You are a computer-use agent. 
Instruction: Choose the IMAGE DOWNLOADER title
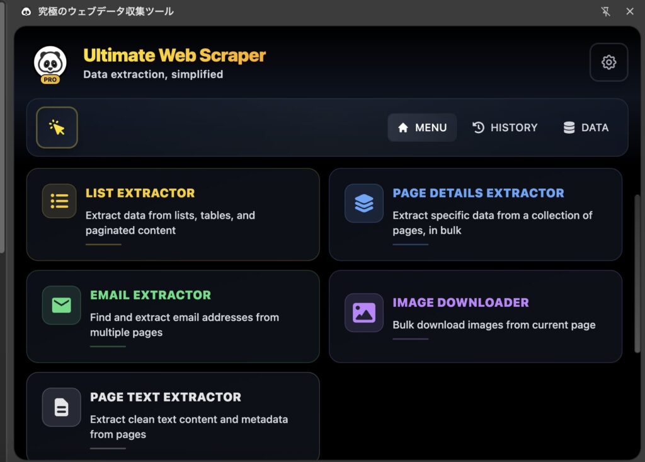(x=460, y=303)
